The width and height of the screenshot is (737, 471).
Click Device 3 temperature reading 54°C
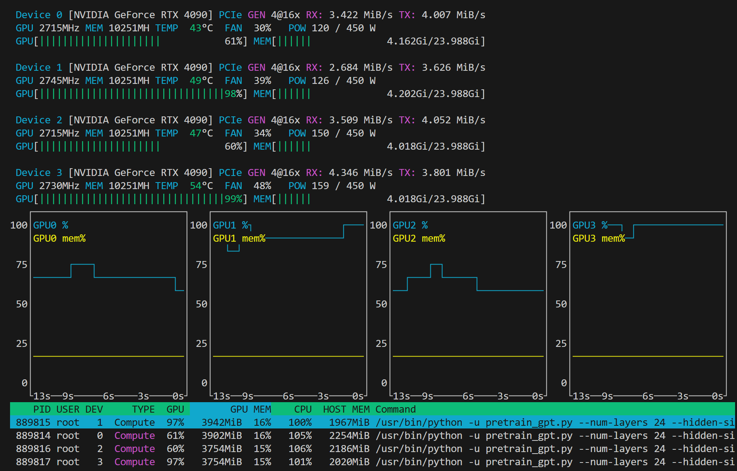(x=201, y=186)
